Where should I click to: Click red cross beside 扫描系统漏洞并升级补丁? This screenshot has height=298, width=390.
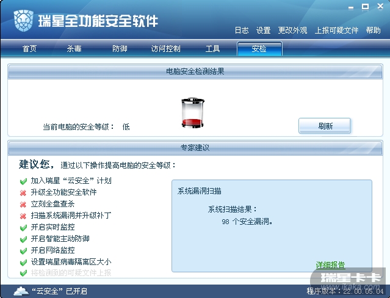pos(23,216)
